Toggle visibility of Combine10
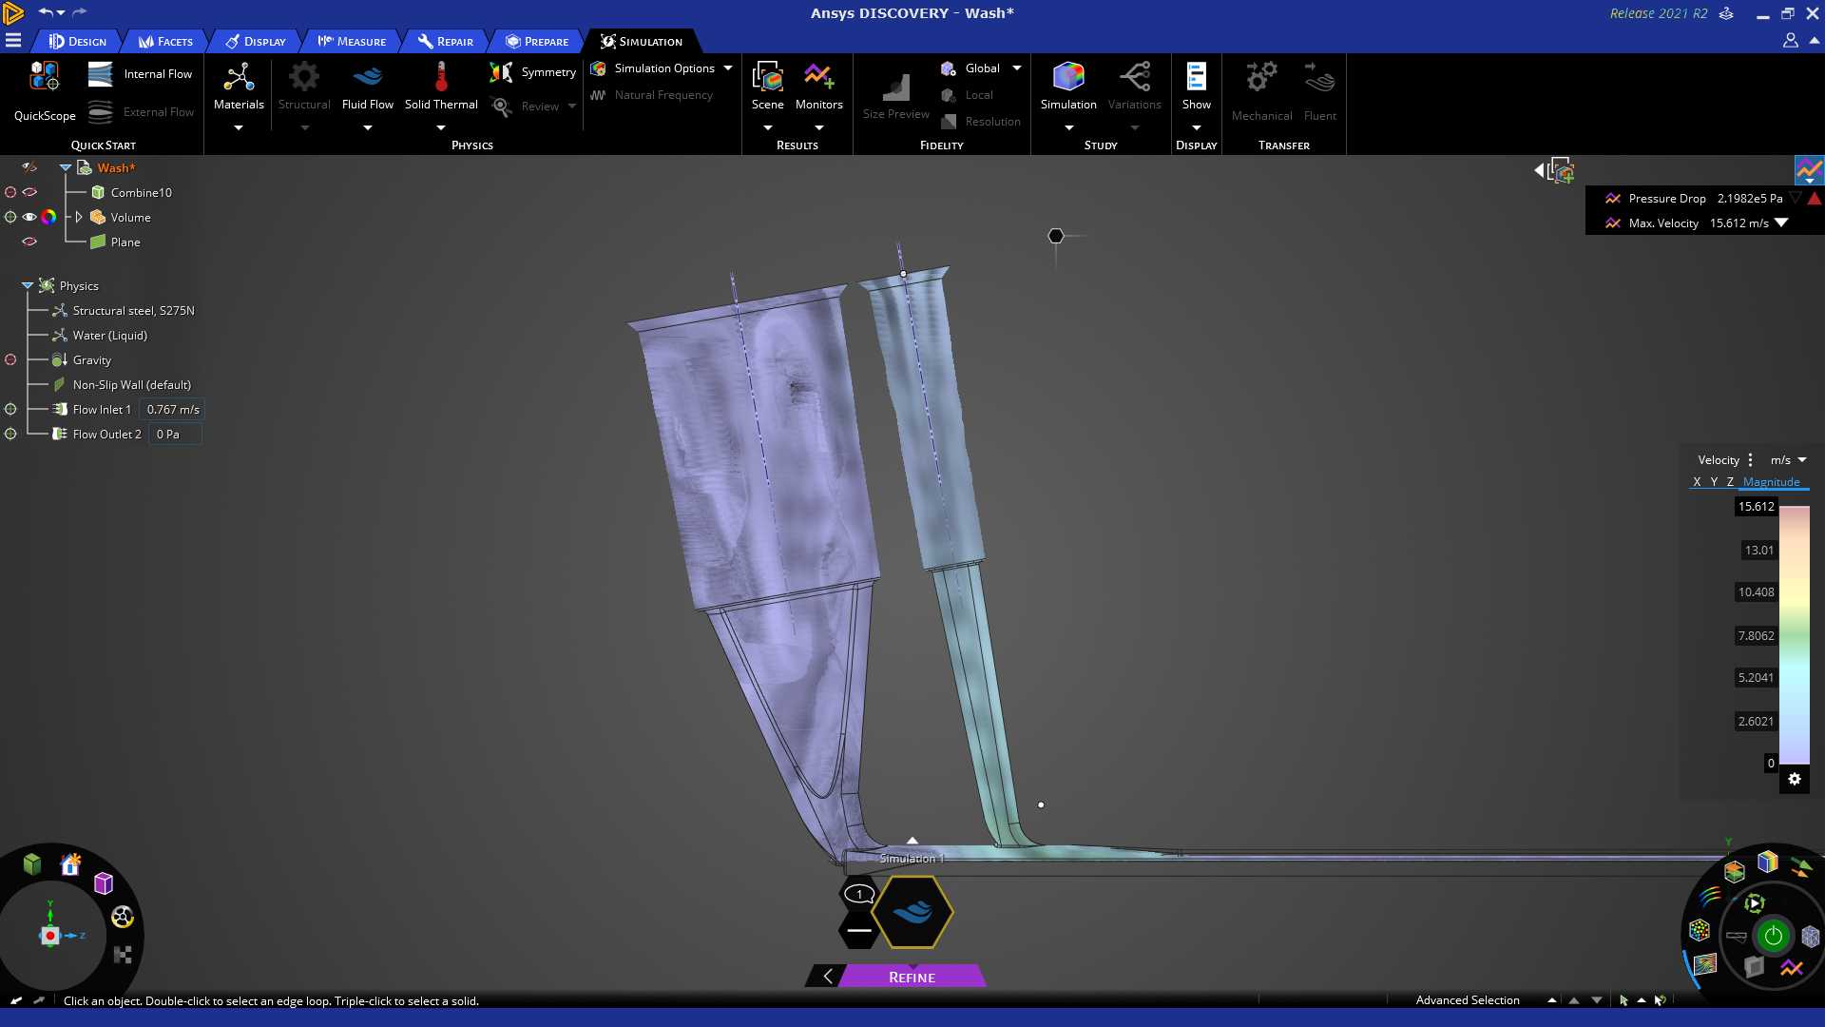 (x=29, y=192)
